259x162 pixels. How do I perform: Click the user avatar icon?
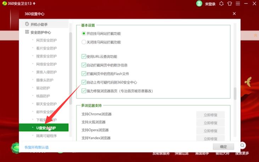tap(199, 4)
